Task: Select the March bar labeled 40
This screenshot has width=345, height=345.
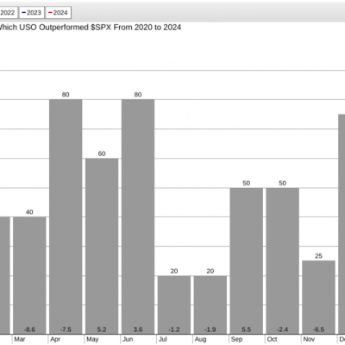Action: click(29, 275)
